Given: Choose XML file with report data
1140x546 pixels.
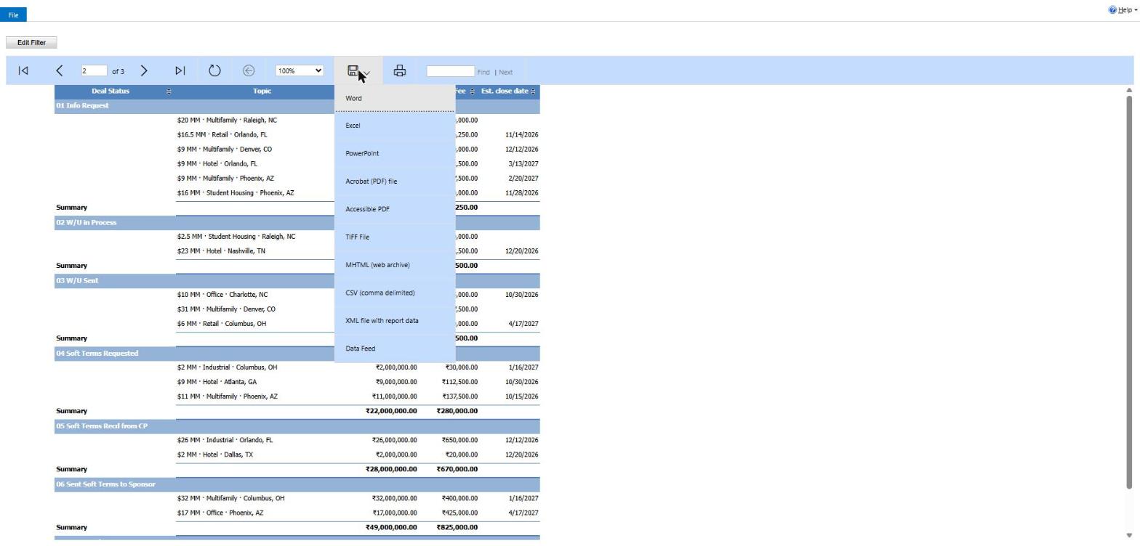Looking at the screenshot, I should pyautogui.click(x=395, y=321).
